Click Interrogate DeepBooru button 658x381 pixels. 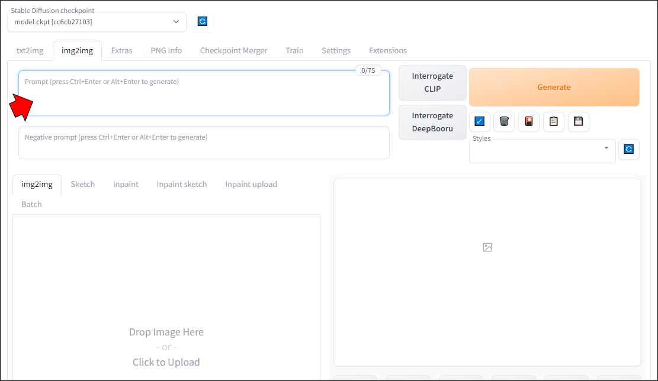point(432,122)
